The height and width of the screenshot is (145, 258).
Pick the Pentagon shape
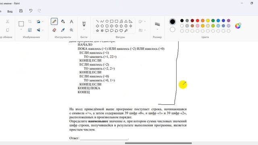[102, 26]
